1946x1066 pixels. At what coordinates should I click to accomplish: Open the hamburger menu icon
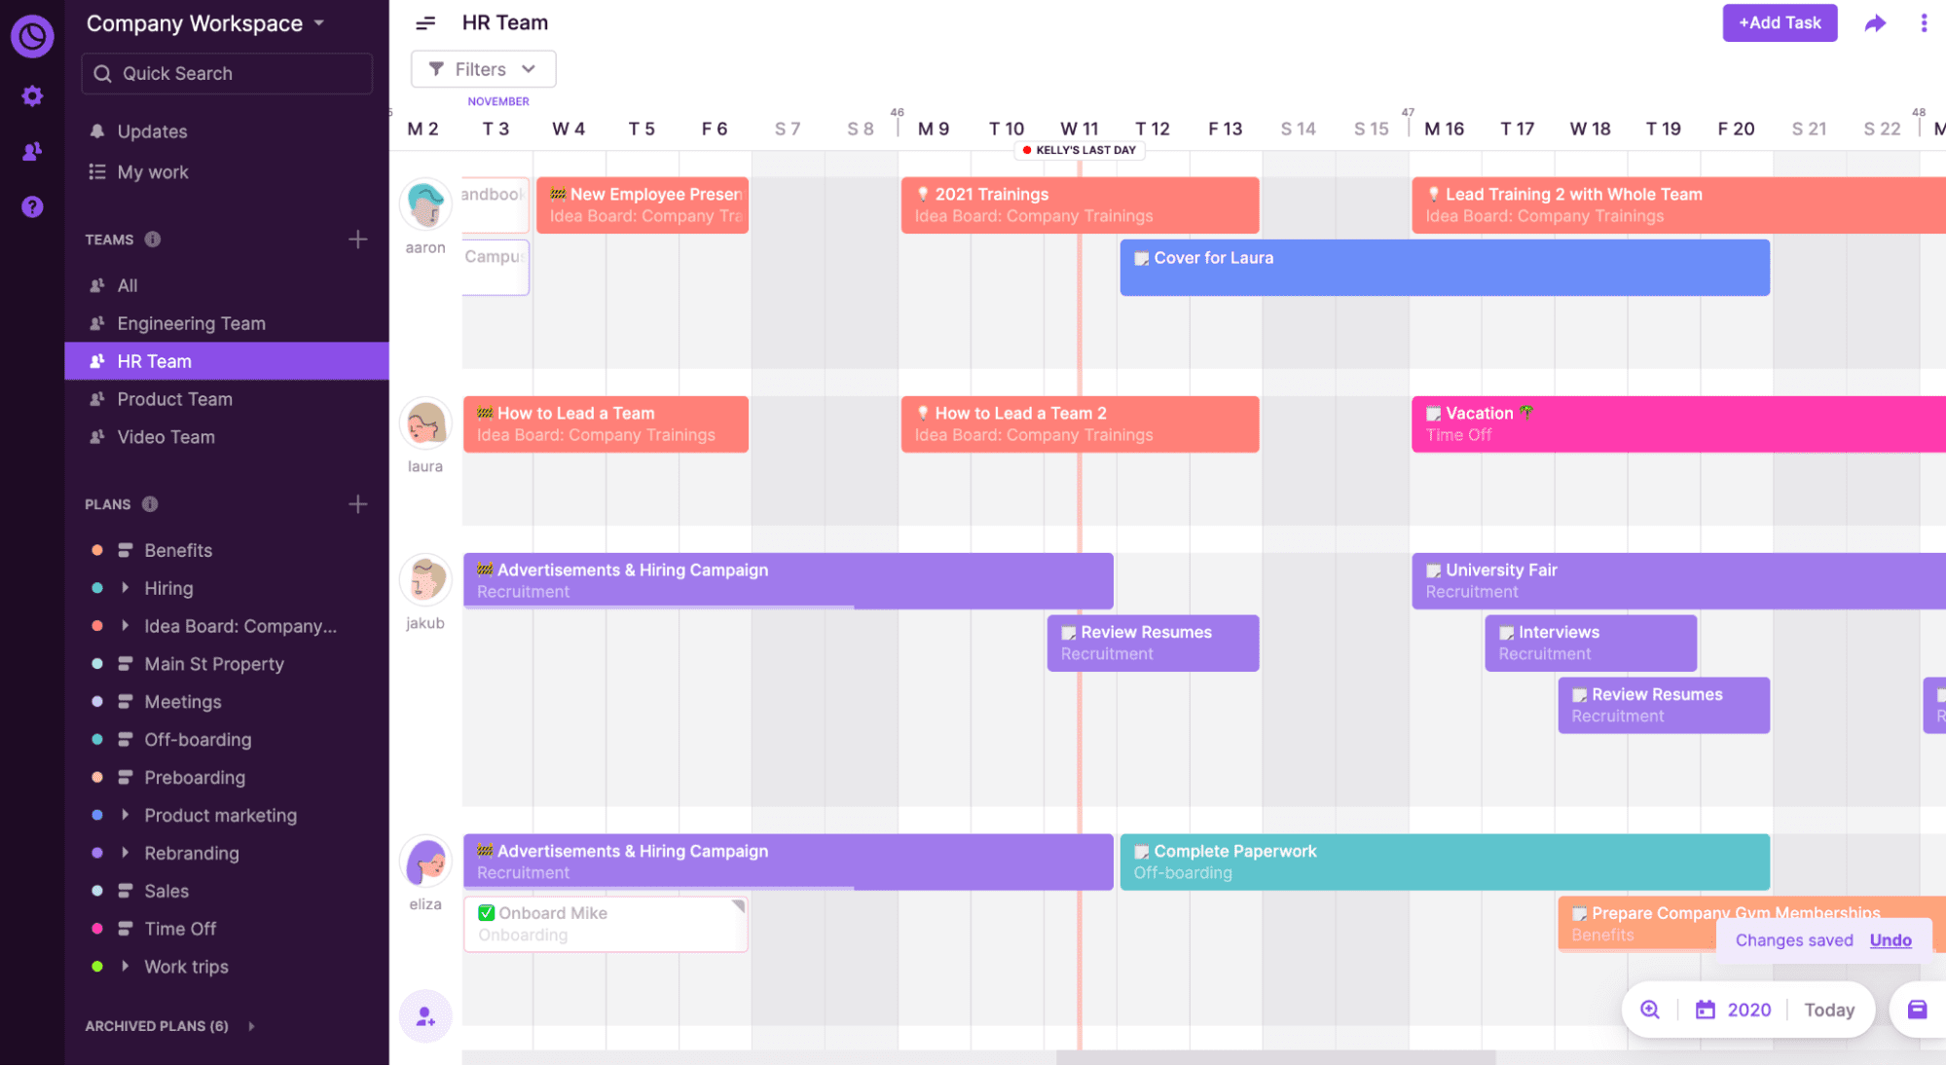[x=425, y=22]
